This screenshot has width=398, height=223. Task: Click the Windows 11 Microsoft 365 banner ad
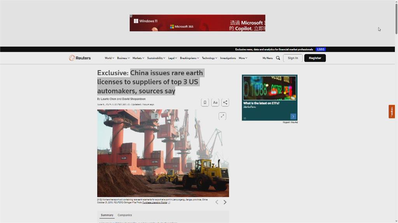click(197, 23)
